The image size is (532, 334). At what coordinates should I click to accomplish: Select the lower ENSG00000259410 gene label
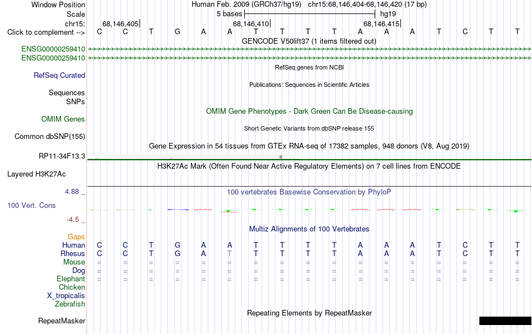click(53, 58)
